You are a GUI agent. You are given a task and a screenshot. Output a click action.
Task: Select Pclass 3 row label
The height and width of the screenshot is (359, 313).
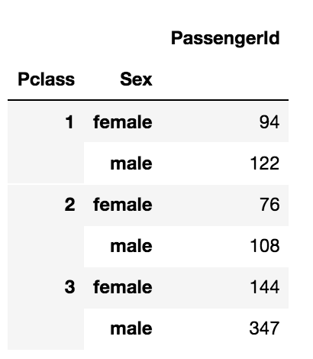69,287
